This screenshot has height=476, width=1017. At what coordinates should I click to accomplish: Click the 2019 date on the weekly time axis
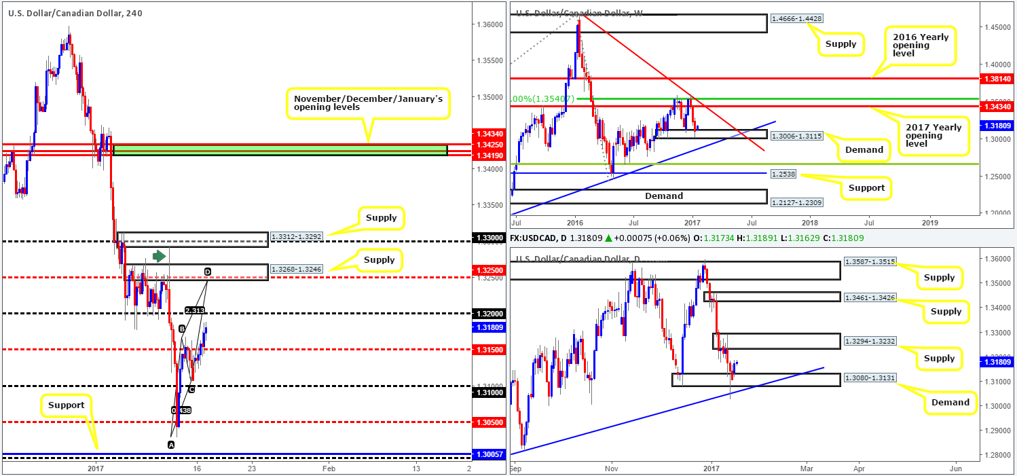point(930,221)
